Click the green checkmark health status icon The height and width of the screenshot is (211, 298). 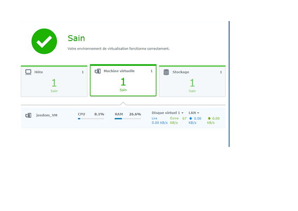click(x=44, y=41)
